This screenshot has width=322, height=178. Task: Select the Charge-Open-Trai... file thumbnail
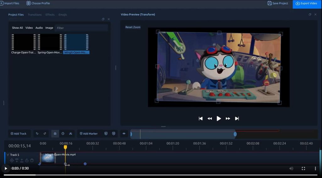23,42
